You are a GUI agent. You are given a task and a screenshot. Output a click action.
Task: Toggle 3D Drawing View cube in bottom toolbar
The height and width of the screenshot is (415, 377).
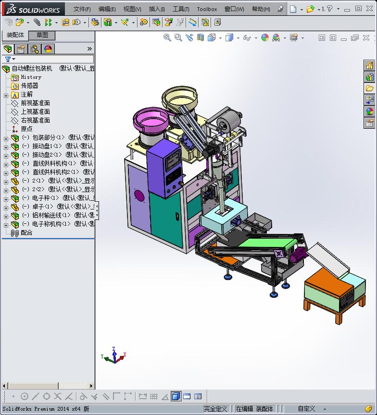pyautogui.click(x=176, y=396)
